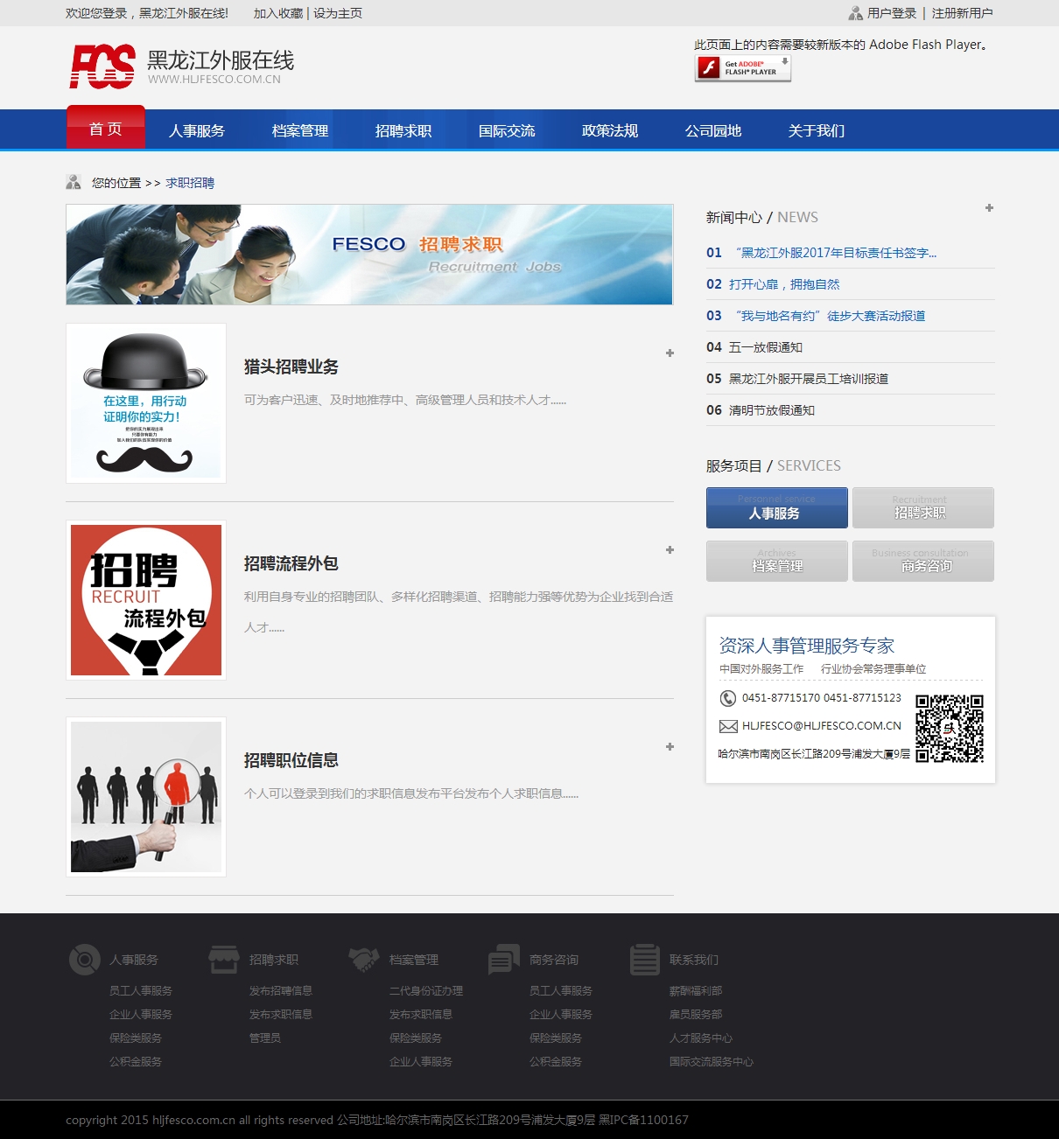Click the user login person icon

click(855, 13)
